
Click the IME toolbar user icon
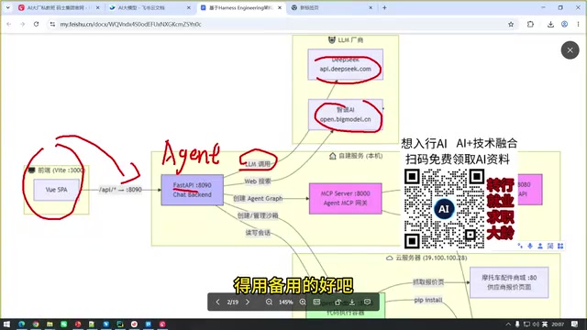(540, 246)
